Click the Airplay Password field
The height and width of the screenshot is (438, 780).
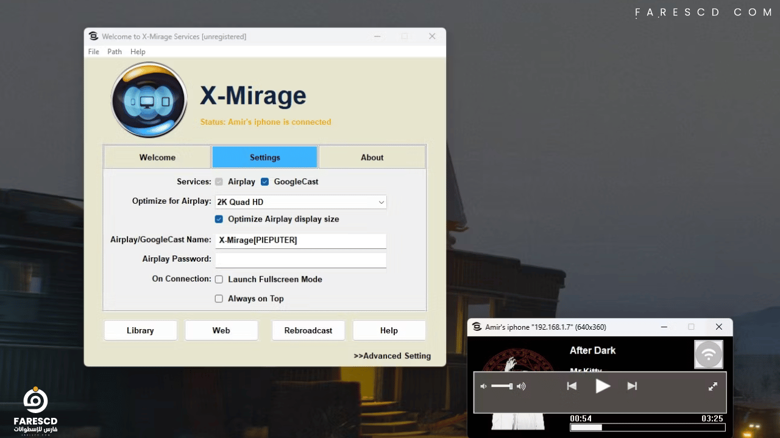[301, 260]
